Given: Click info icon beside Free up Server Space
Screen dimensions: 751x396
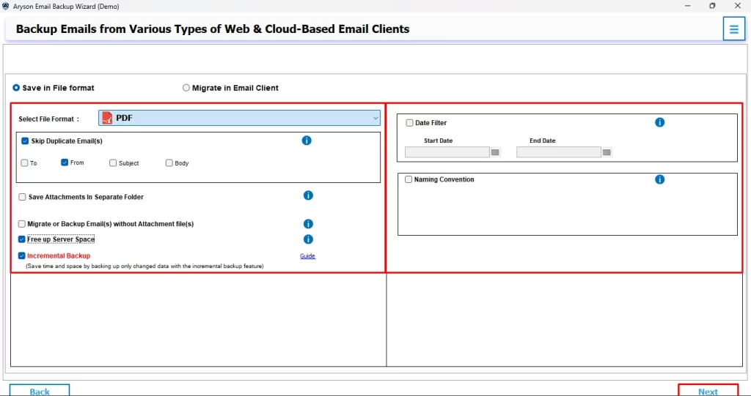Looking at the screenshot, I should click(308, 239).
